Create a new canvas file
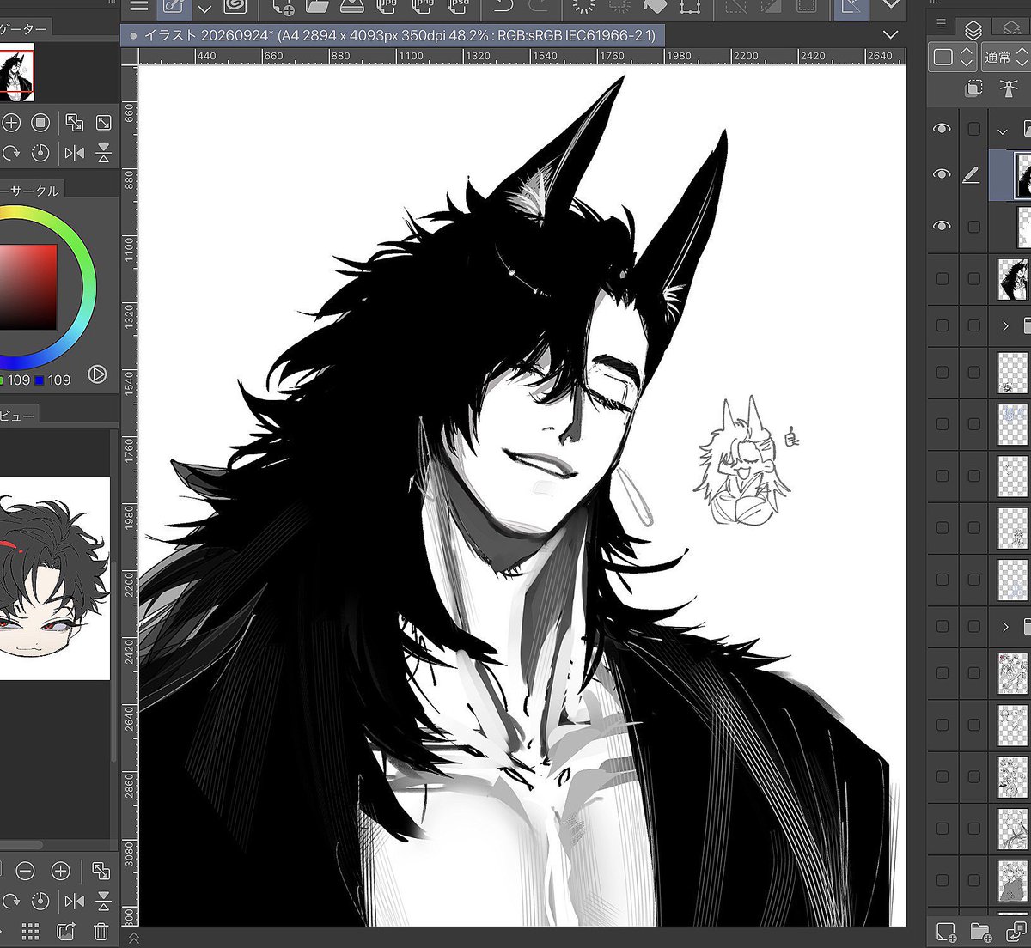Screen dimensions: 1031x948 pyautogui.click(x=283, y=7)
